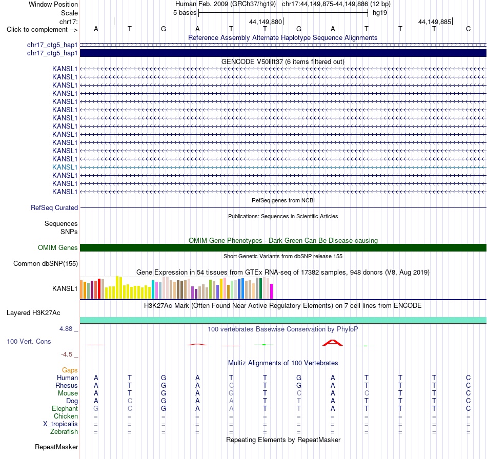
Task: Click the RepeatMasker track label
Action: [x=56, y=447]
